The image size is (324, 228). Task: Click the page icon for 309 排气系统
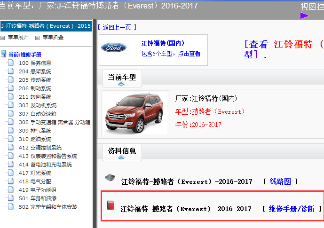[11, 130]
